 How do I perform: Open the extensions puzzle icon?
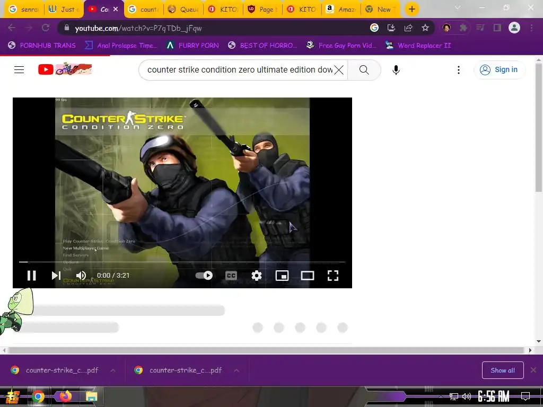(463, 28)
